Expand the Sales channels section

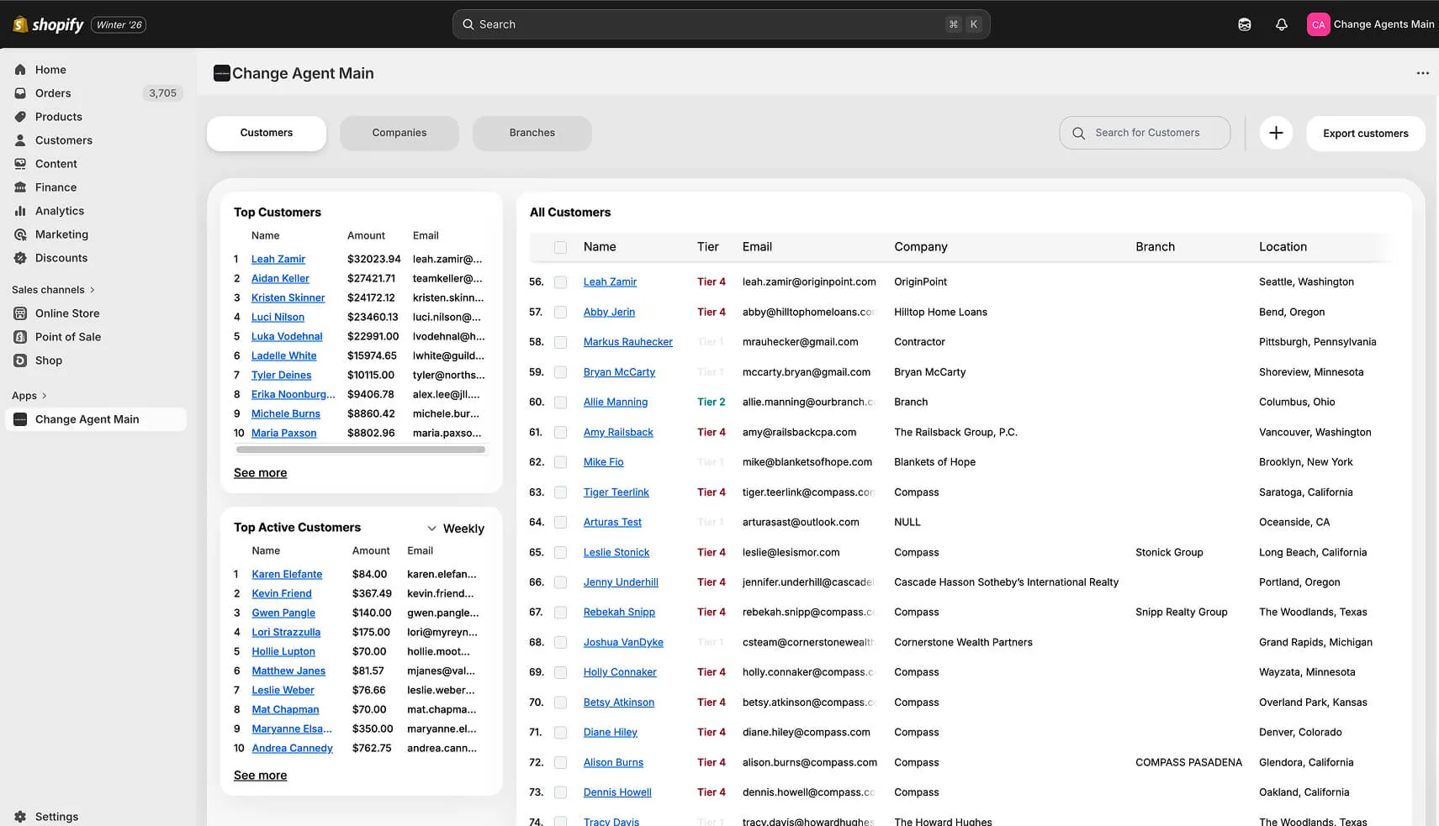(53, 290)
